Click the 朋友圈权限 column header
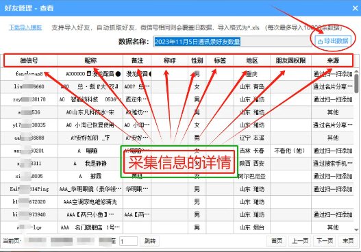The height and width of the screenshot is (252, 361). [290, 60]
